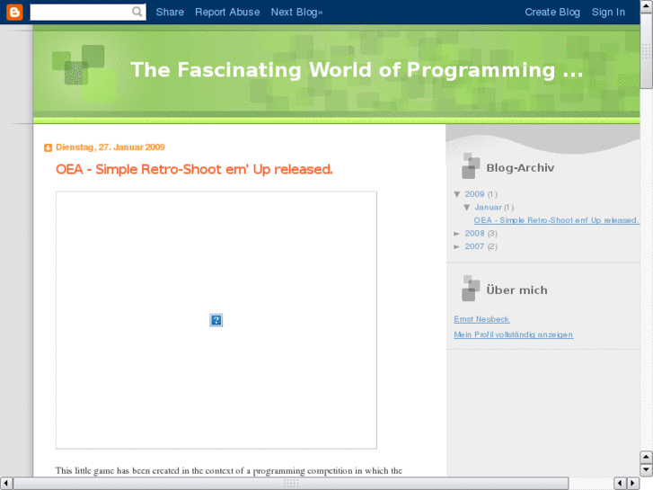The width and height of the screenshot is (653, 490).
Task: Click Sign In in the navbar
Action: click(608, 12)
